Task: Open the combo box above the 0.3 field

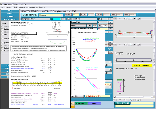Action: [111, 62]
